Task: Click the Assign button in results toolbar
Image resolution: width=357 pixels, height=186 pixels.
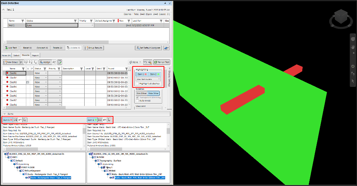Action: pos(45,62)
